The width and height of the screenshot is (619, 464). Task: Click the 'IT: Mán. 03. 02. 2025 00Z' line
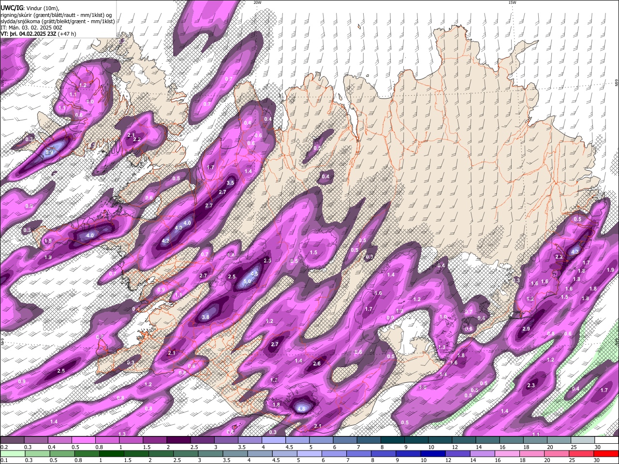[31, 28]
